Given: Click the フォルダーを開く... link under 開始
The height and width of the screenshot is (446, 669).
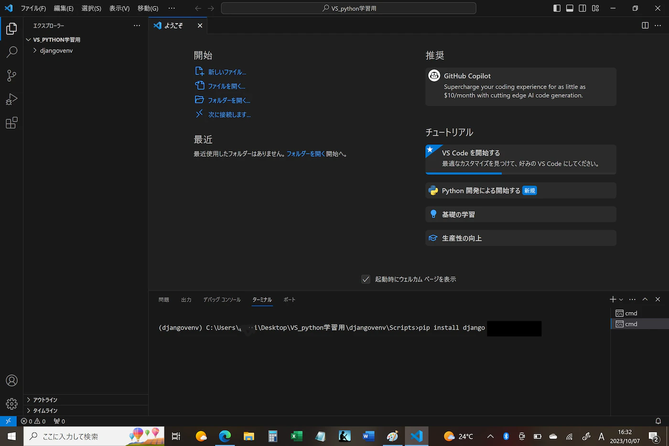Looking at the screenshot, I should click(x=229, y=100).
